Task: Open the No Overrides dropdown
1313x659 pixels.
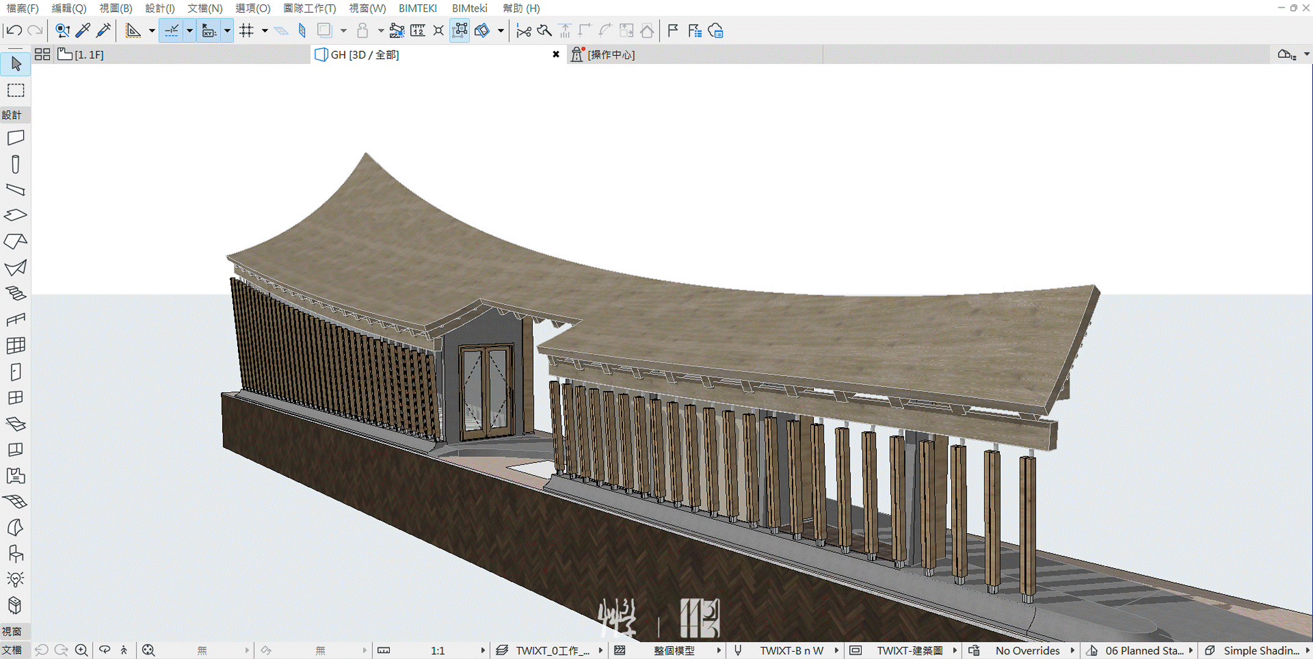Action: click(x=1027, y=650)
